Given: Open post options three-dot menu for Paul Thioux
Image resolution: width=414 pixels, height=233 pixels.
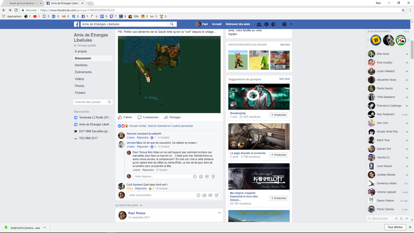Looking at the screenshot, I should (x=219, y=213).
